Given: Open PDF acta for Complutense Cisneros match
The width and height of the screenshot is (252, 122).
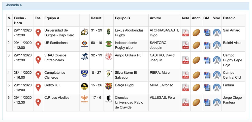Looking at the screenshot, I should click(x=186, y=75).
